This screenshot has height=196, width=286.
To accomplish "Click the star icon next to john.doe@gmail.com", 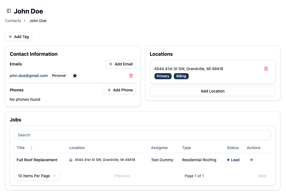I will (75, 76).
